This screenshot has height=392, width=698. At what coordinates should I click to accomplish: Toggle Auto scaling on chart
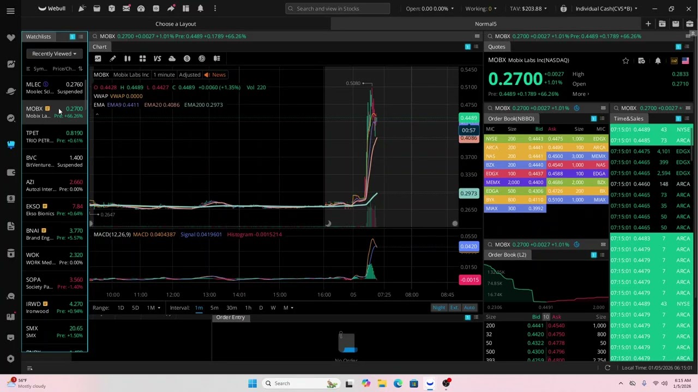point(469,308)
